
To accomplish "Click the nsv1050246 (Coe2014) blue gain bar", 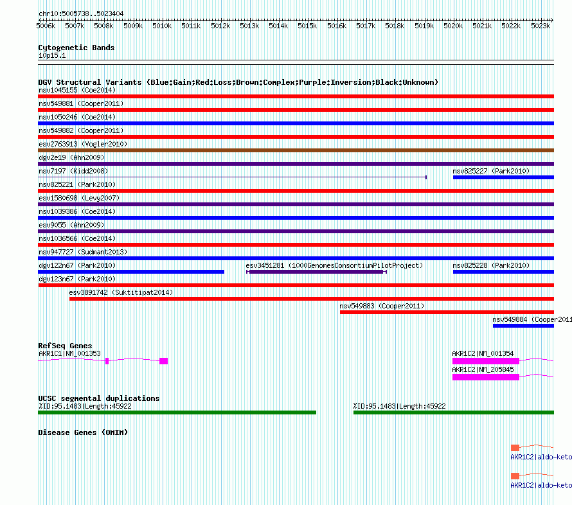I will (x=296, y=123).
